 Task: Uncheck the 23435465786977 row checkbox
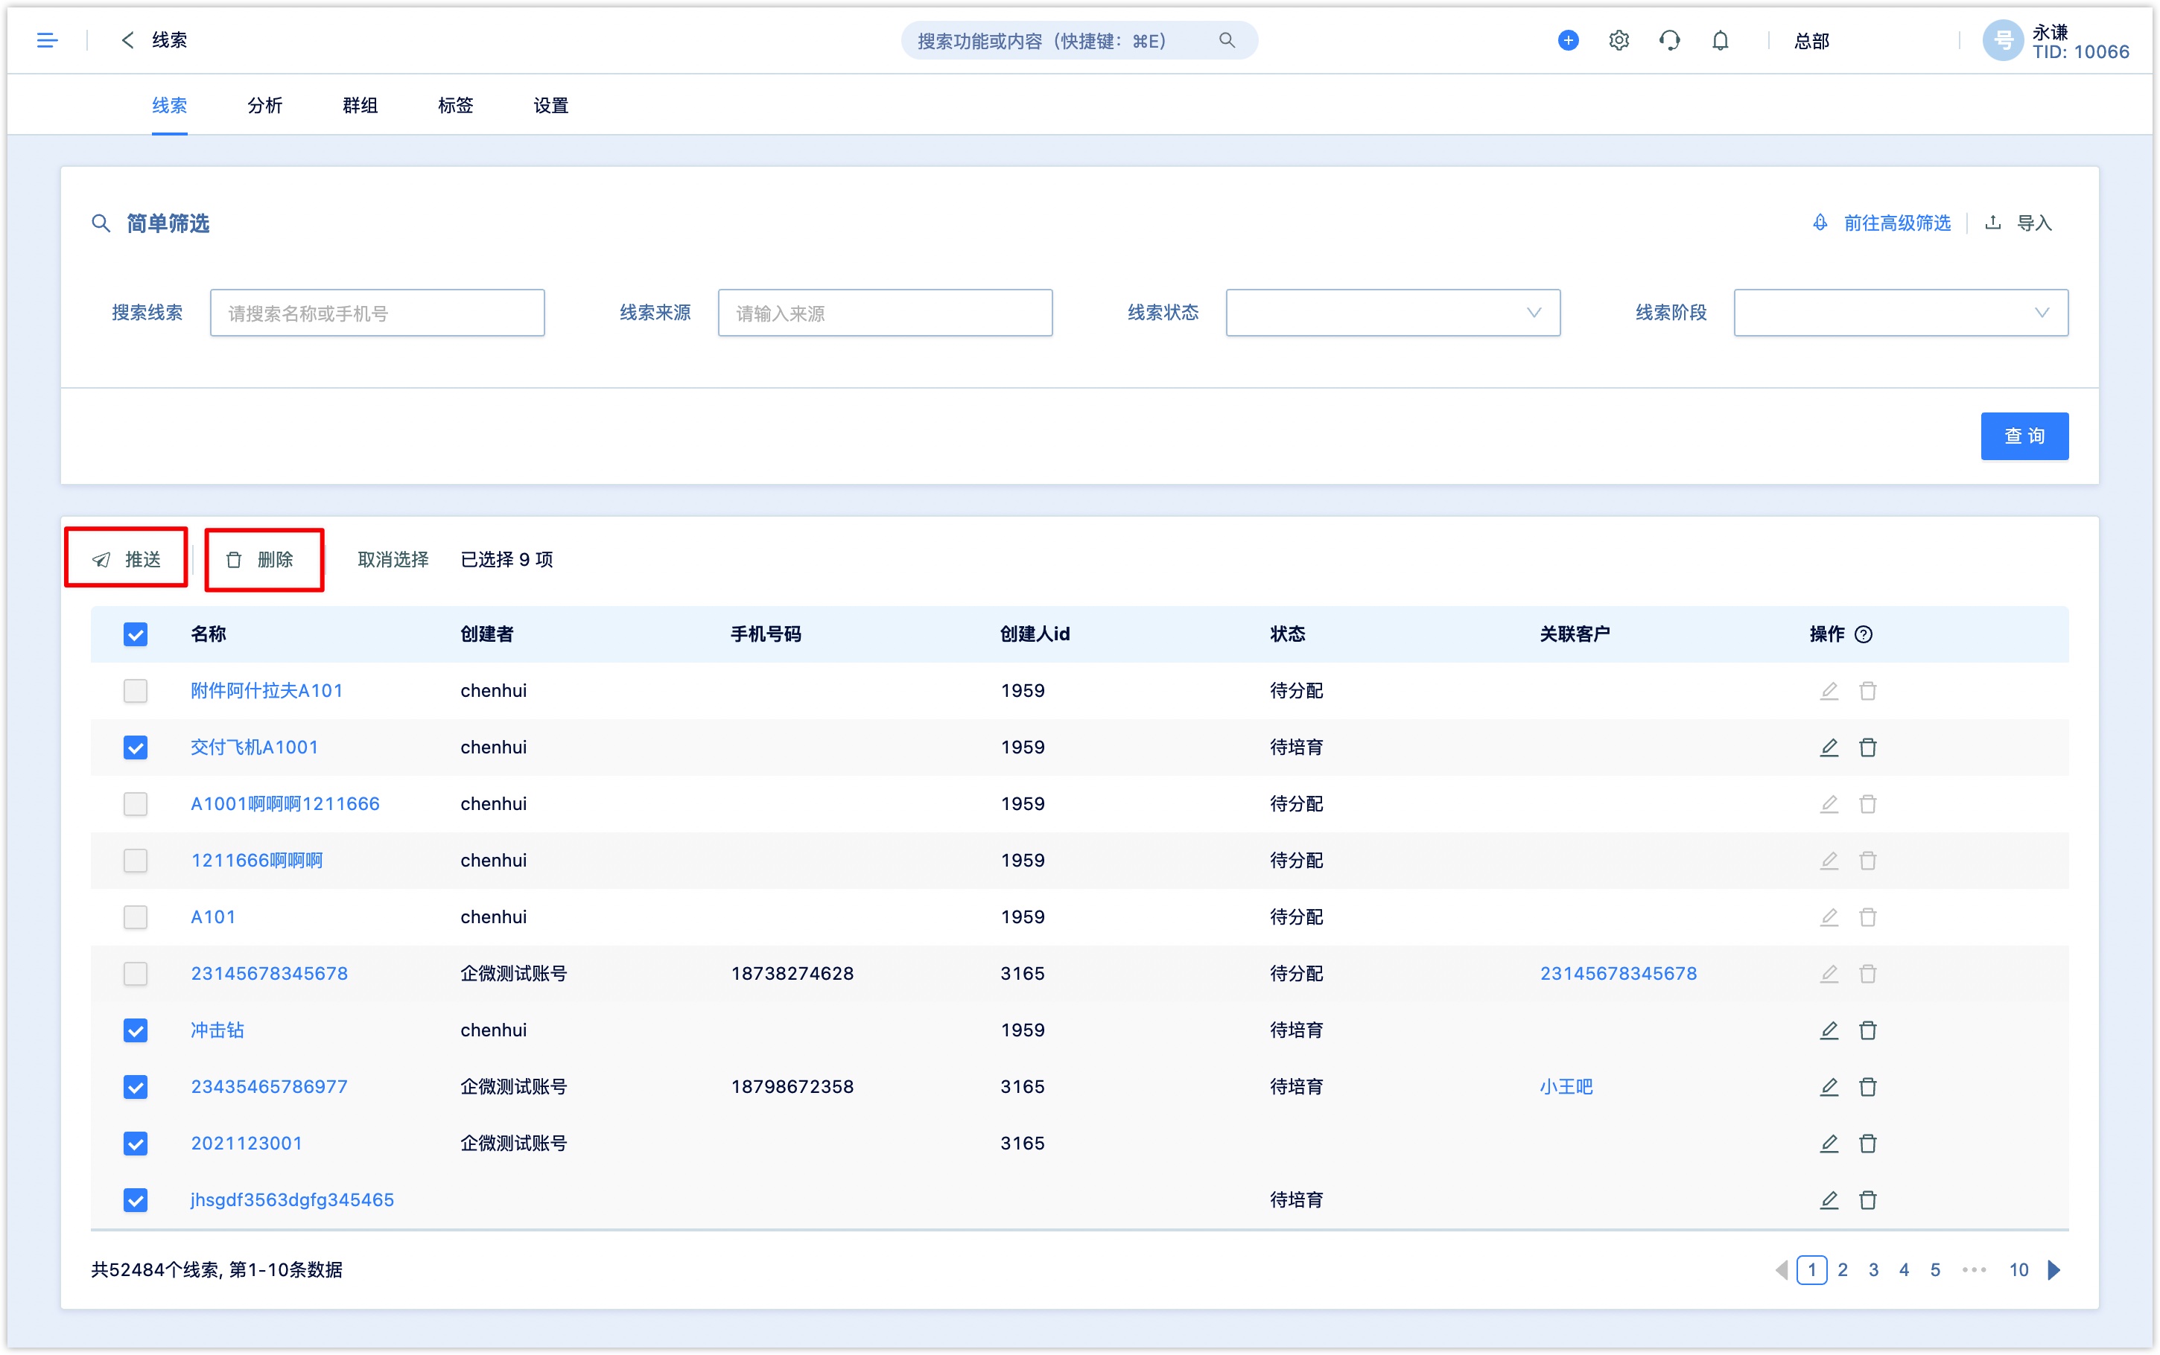(x=136, y=1086)
